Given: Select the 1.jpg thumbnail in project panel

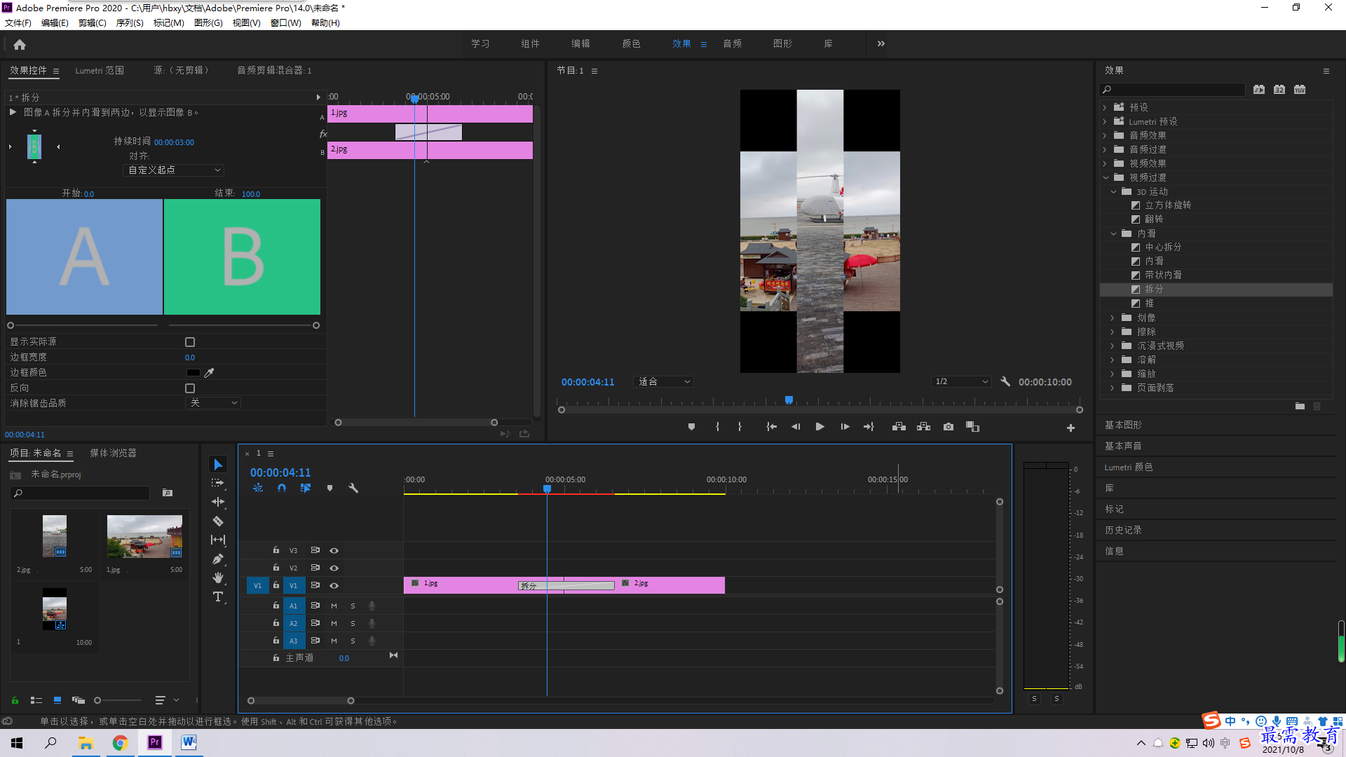Looking at the screenshot, I should point(144,536).
